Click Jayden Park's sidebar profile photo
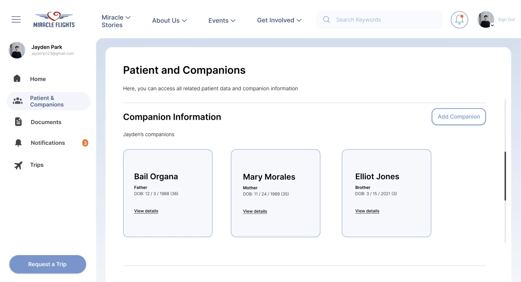 17,50
